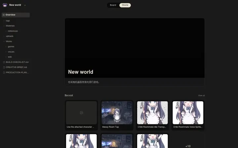
Task: Switch to the Board tab
Action: [x=113, y=5]
